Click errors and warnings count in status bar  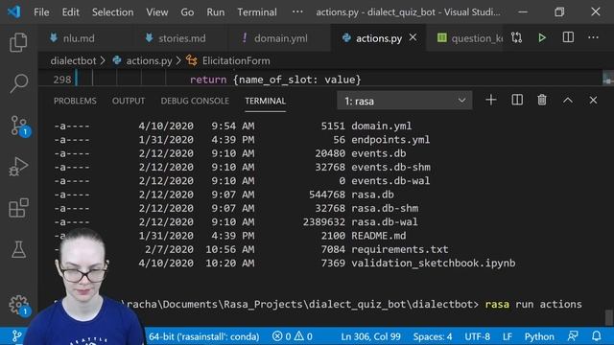click(x=293, y=336)
